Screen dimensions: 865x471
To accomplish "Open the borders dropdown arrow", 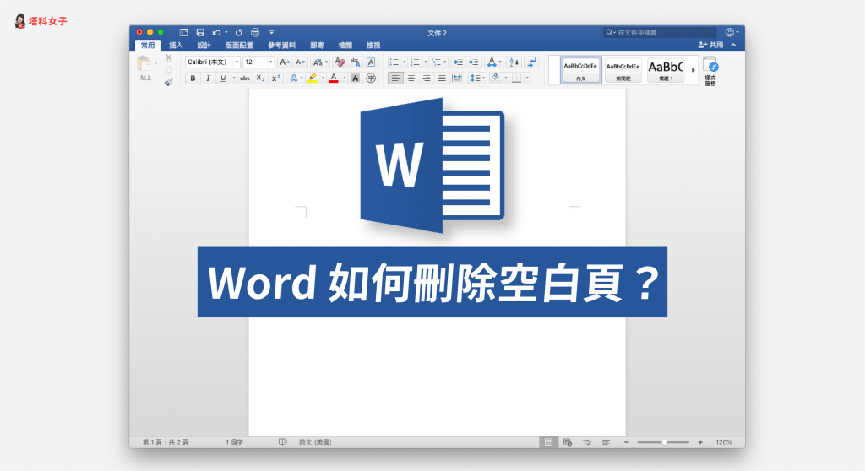I will click(527, 78).
